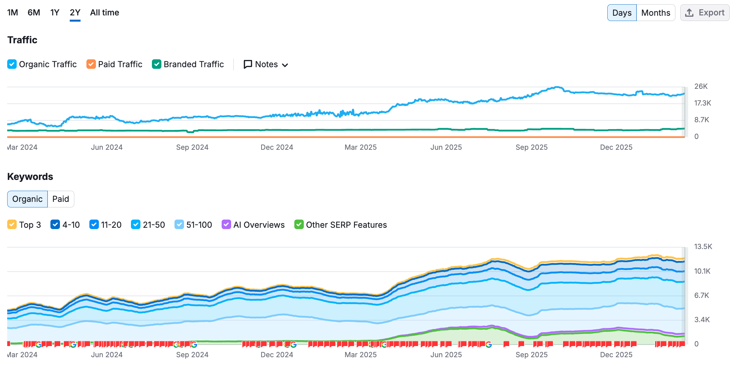Select the All time tab
The width and height of the screenshot is (734, 369).
tap(104, 12)
